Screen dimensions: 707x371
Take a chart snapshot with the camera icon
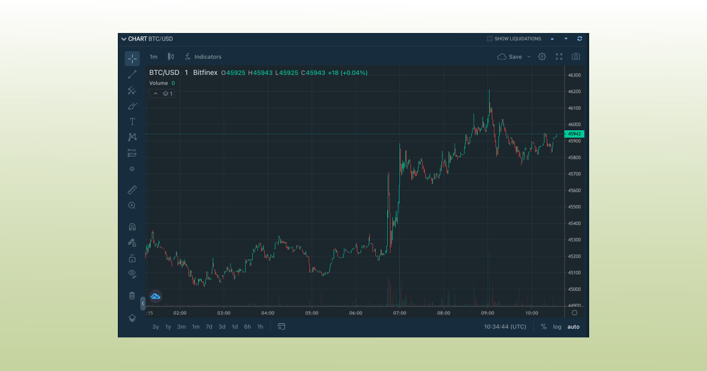point(576,57)
